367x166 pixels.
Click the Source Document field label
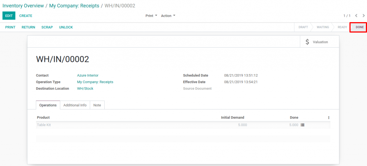[197, 88]
